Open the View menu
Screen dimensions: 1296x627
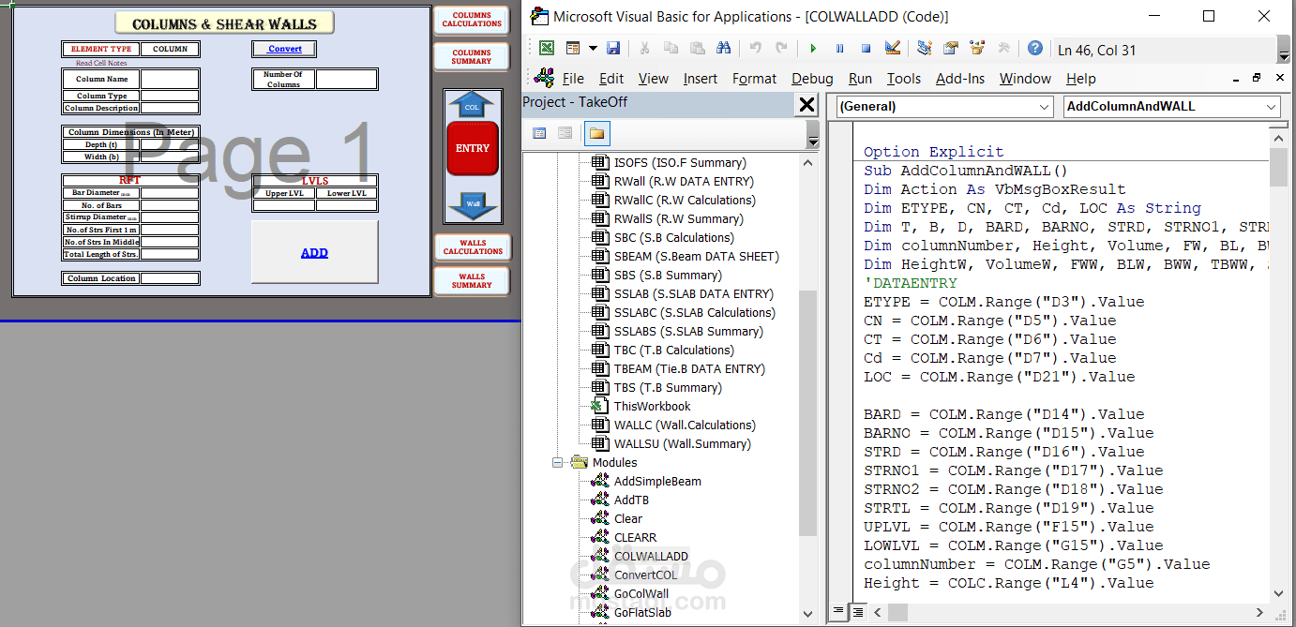click(654, 79)
